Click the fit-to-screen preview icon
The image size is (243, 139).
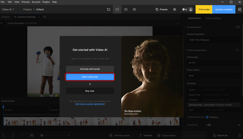tap(108, 9)
